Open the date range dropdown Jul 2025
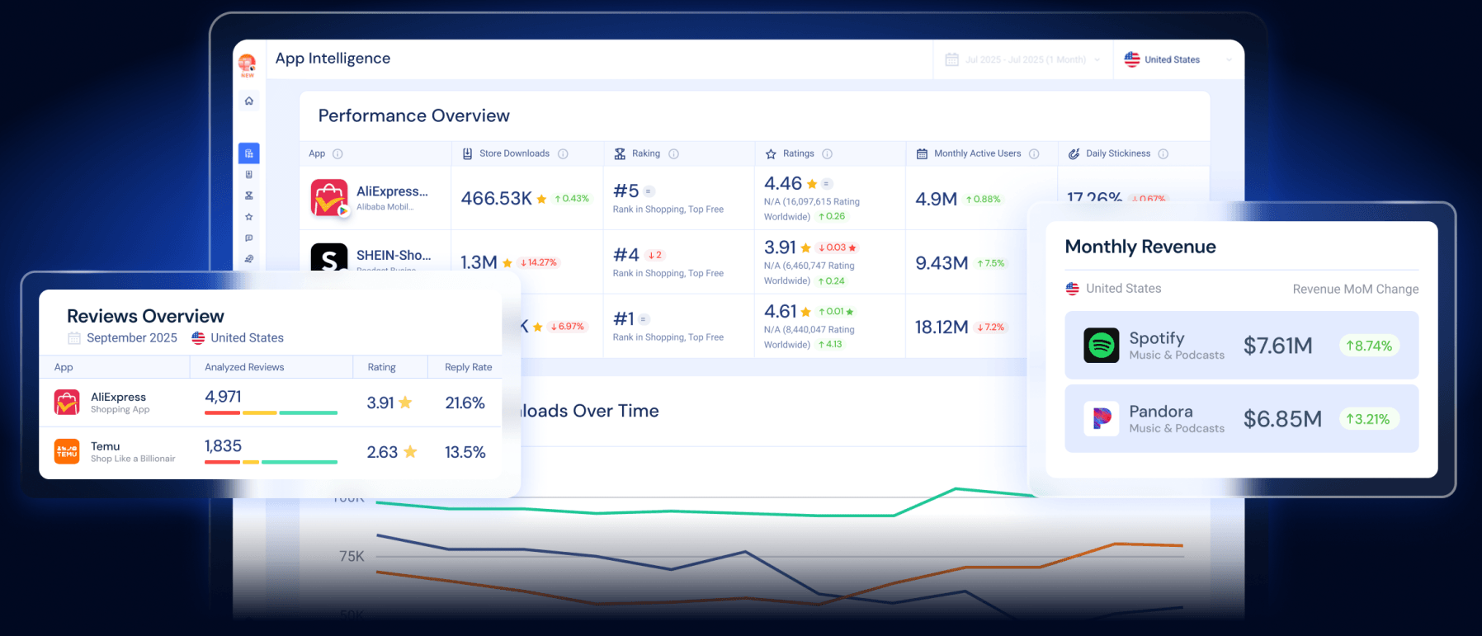This screenshot has width=1482, height=636. [1023, 59]
